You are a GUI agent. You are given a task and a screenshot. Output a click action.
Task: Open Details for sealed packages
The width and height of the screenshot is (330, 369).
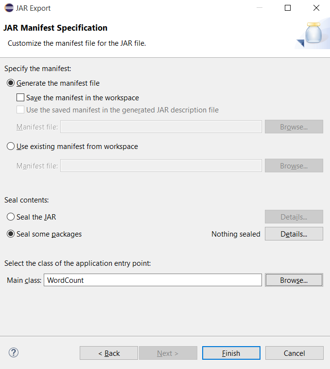click(294, 234)
